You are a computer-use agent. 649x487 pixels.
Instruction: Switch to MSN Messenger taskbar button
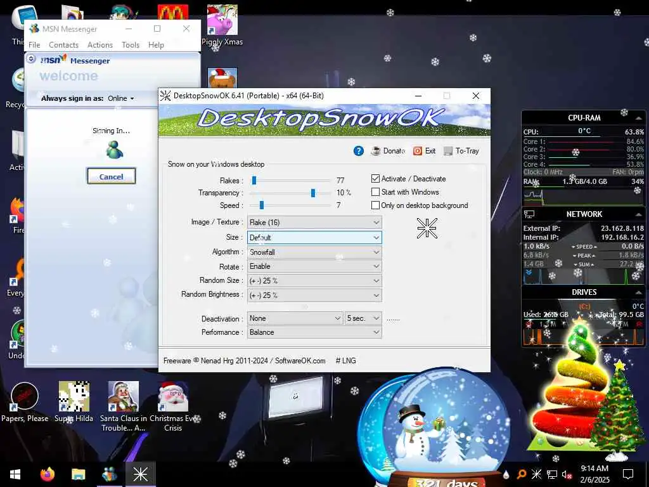109,474
